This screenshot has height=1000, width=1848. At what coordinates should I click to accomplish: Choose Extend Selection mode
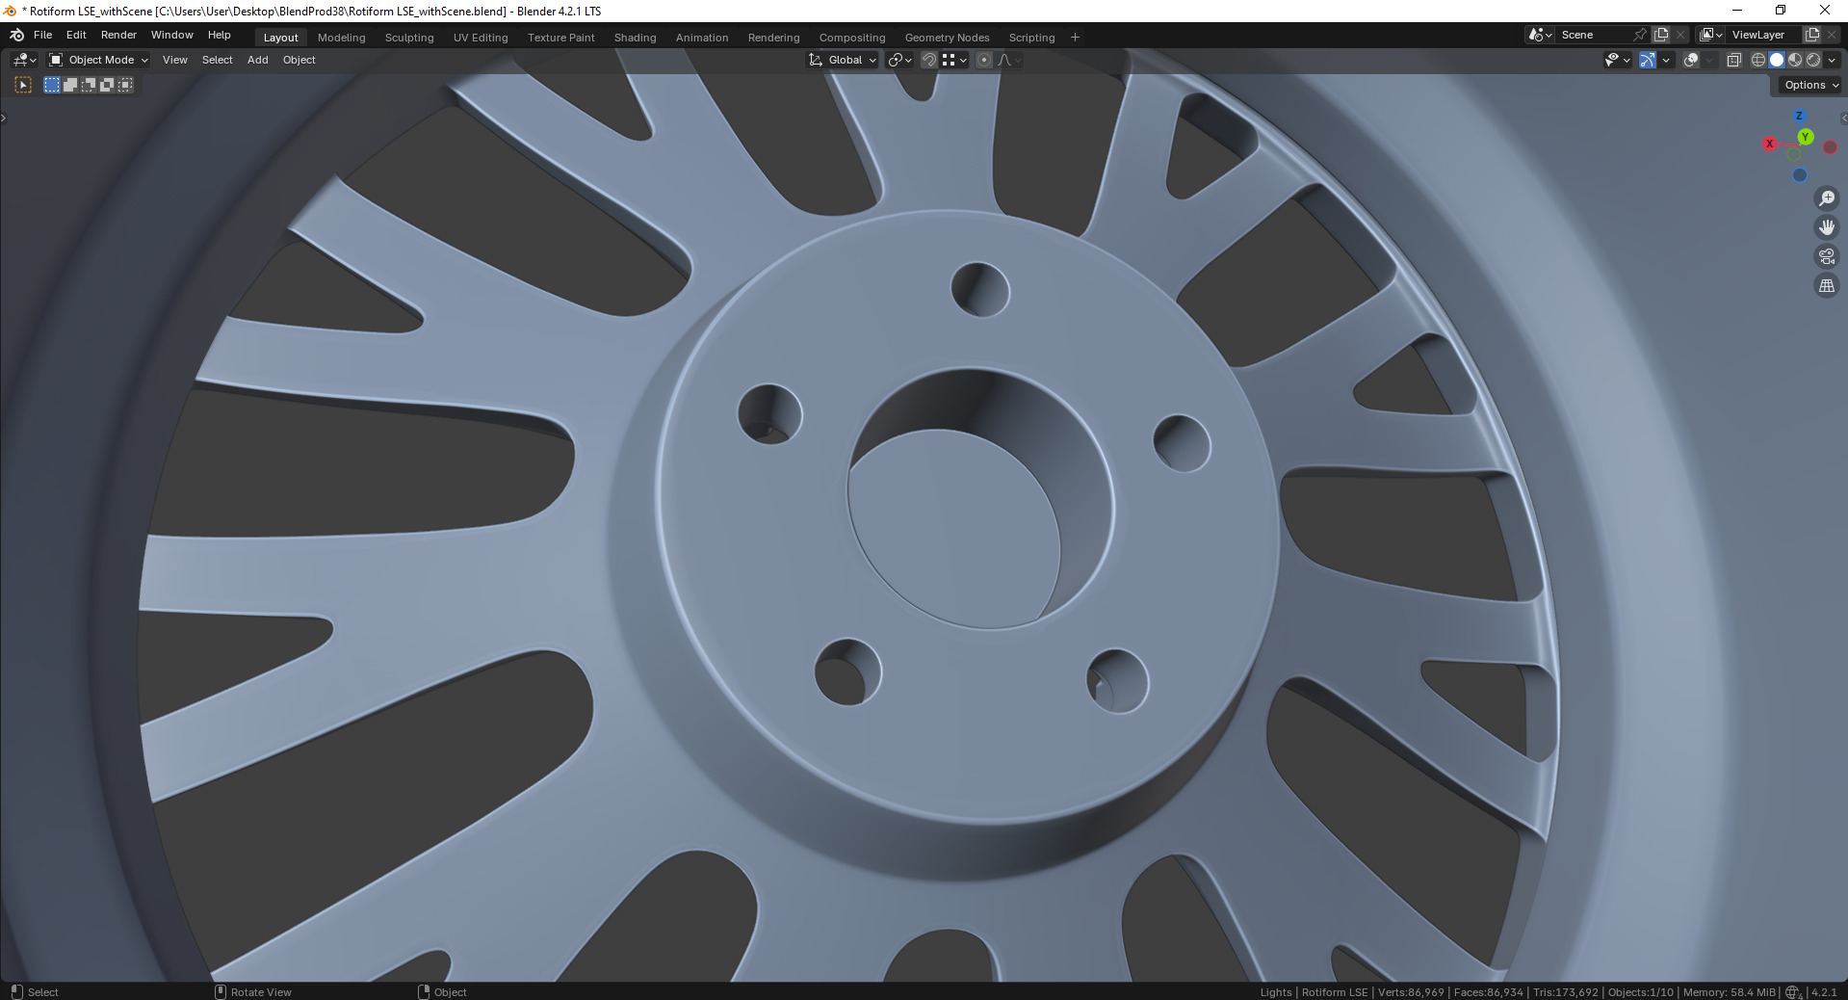pyautogui.click(x=70, y=85)
